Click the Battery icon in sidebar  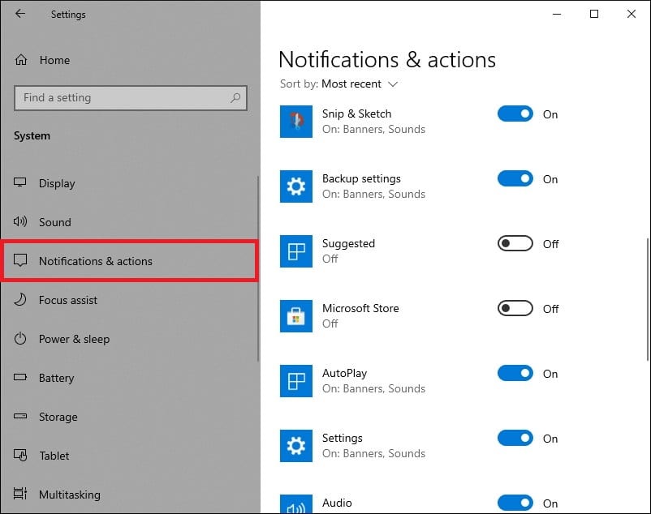20,377
